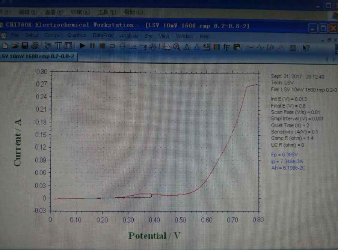338x250 pixels.
Task: Open the System setup icon in toolbar
Action: [x=48, y=46]
